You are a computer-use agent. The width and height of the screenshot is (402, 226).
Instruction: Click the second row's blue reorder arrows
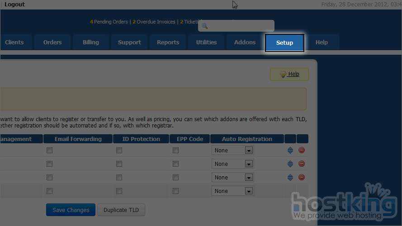click(290, 164)
